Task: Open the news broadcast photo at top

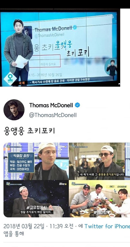Action: pyautogui.click(x=60, y=47)
